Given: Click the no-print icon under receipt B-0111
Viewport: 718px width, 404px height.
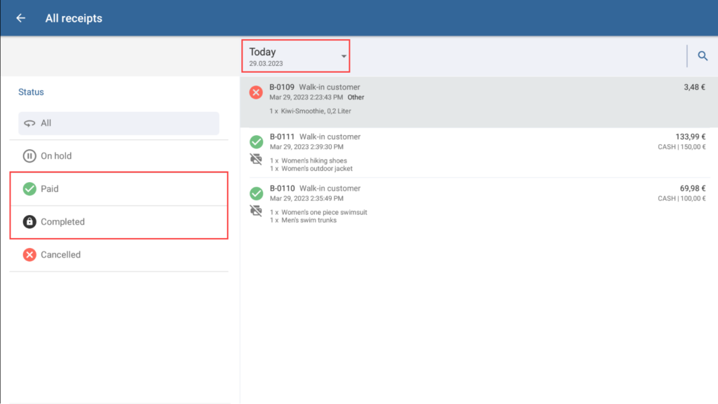Looking at the screenshot, I should click(257, 160).
